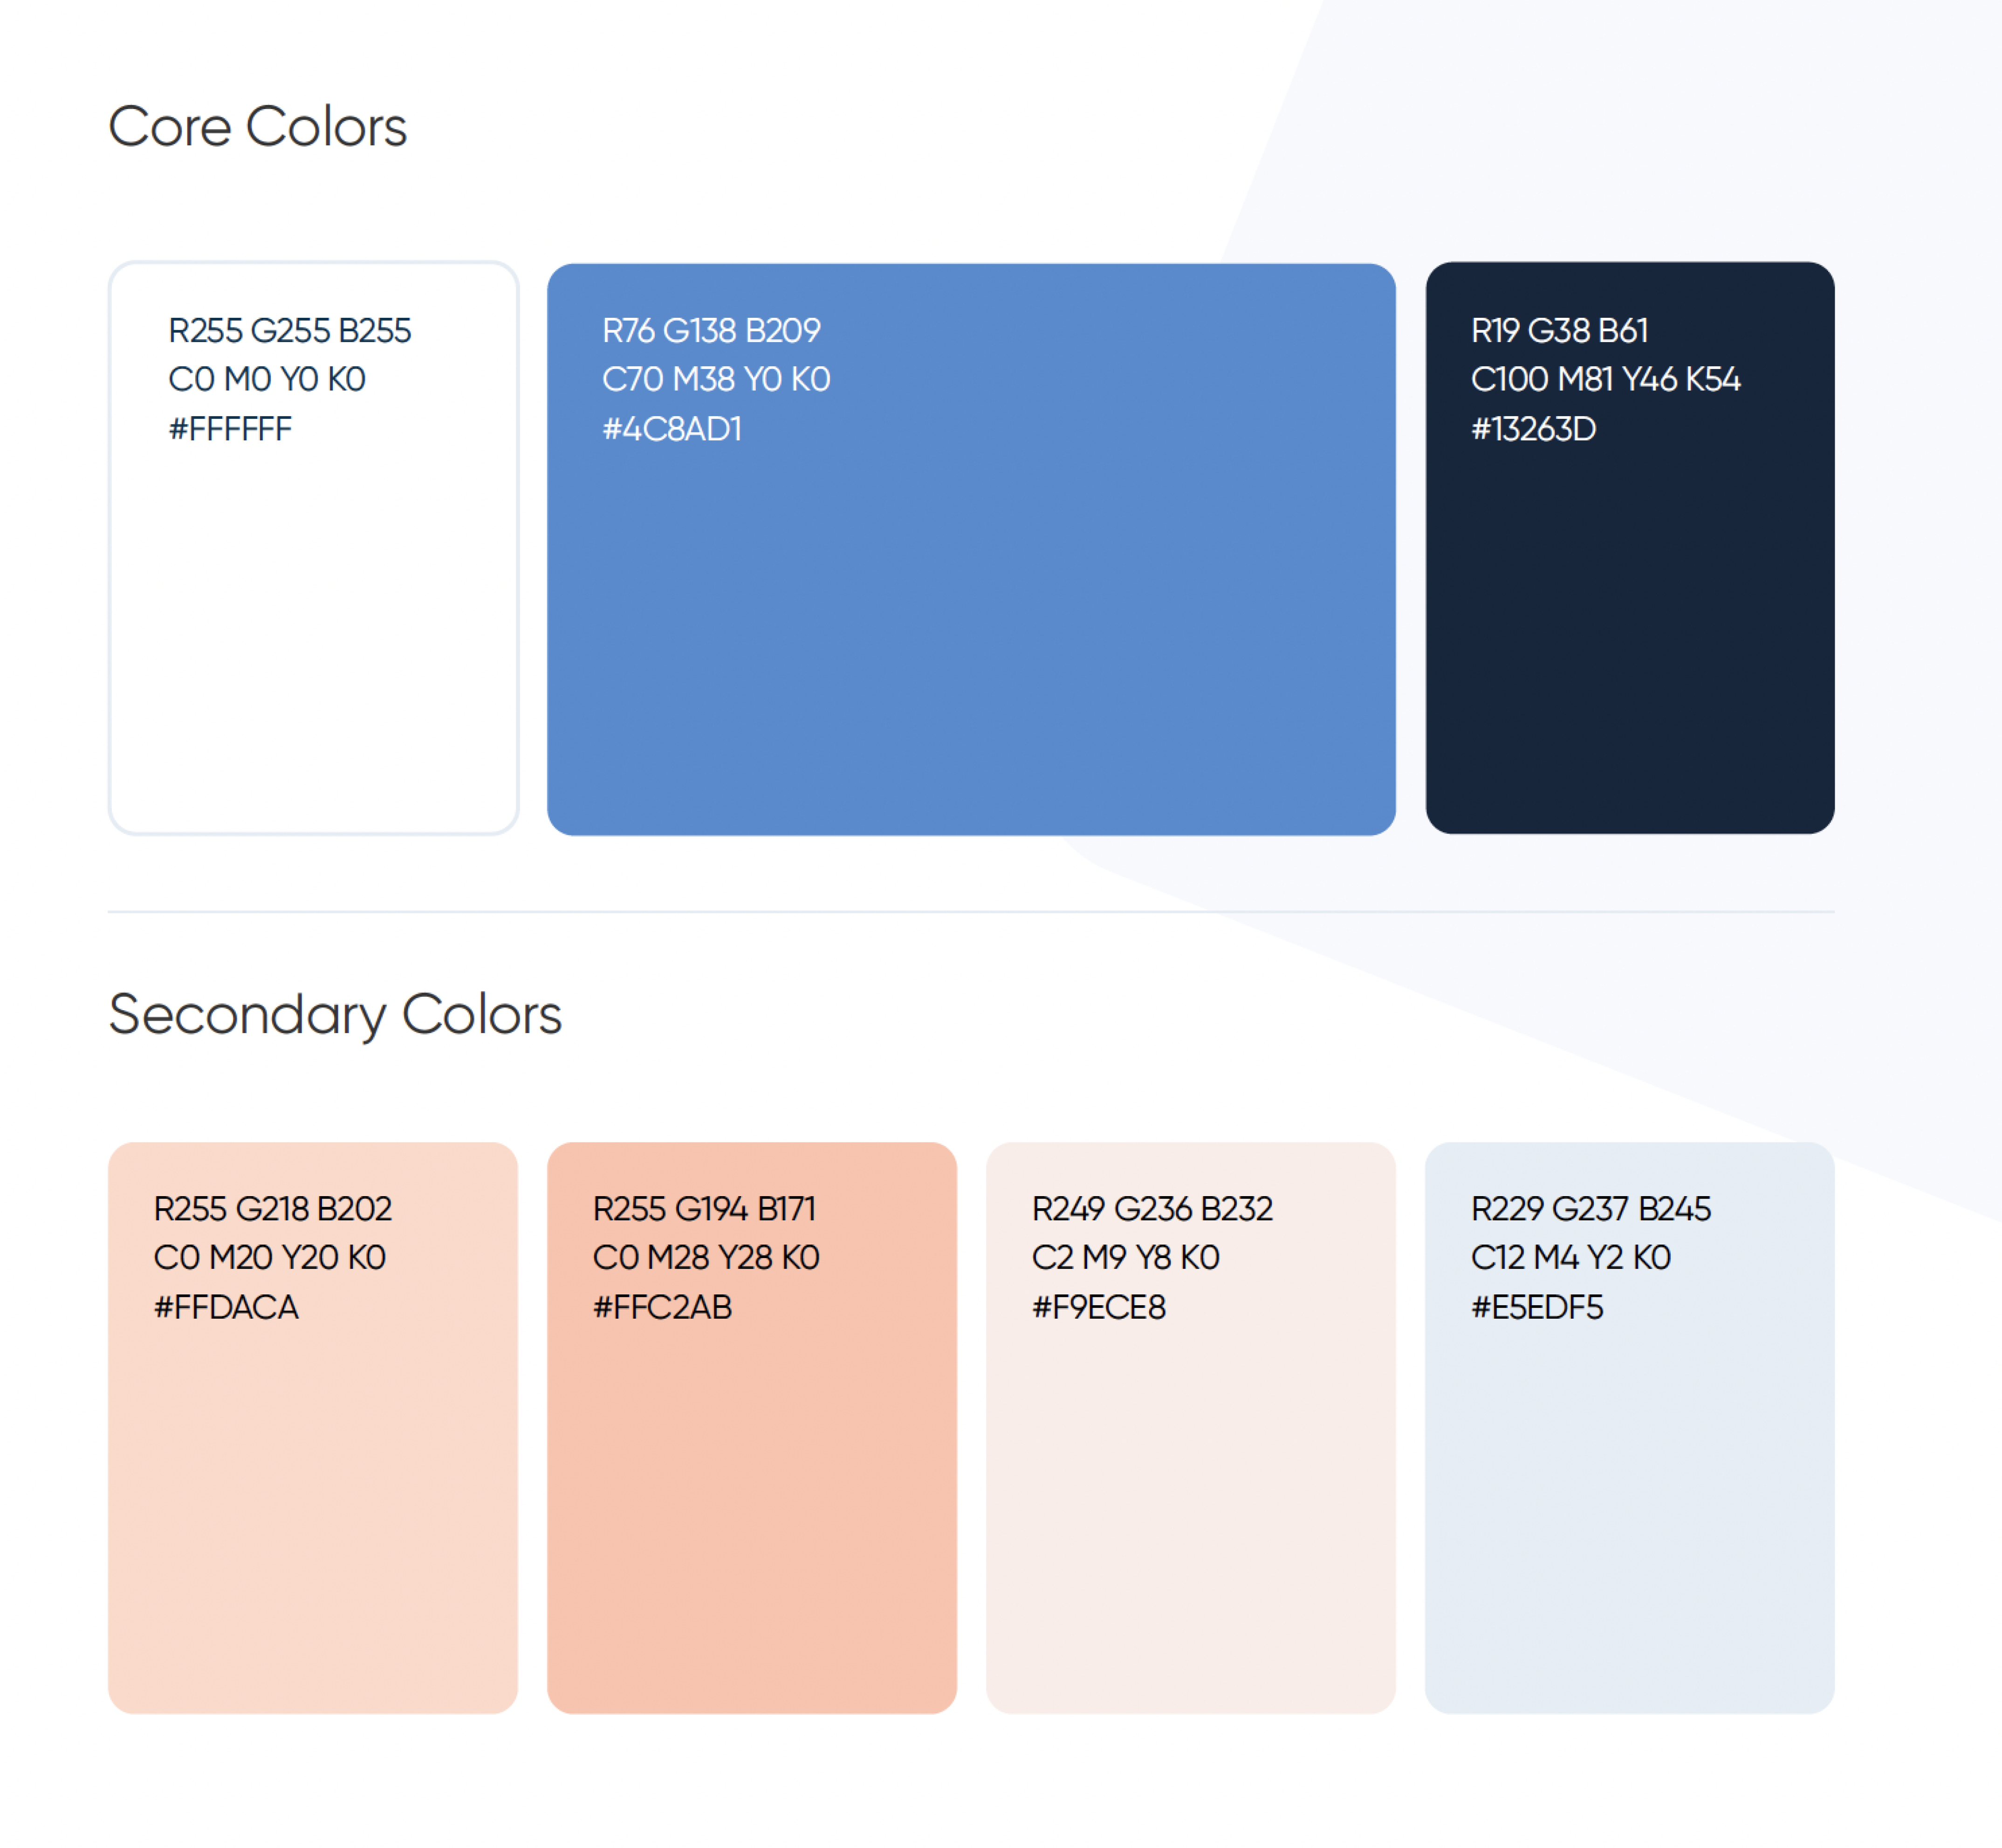Click the R76 G138 B209 text

(x=711, y=330)
